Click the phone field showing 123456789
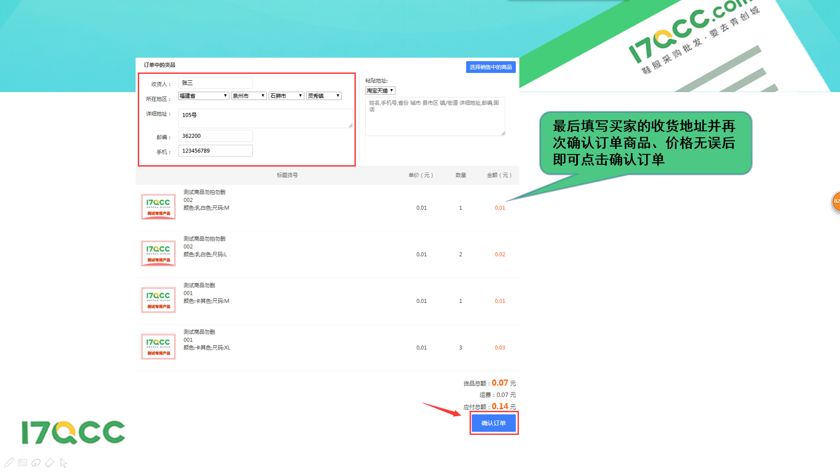This screenshot has height=472, width=840. click(215, 151)
